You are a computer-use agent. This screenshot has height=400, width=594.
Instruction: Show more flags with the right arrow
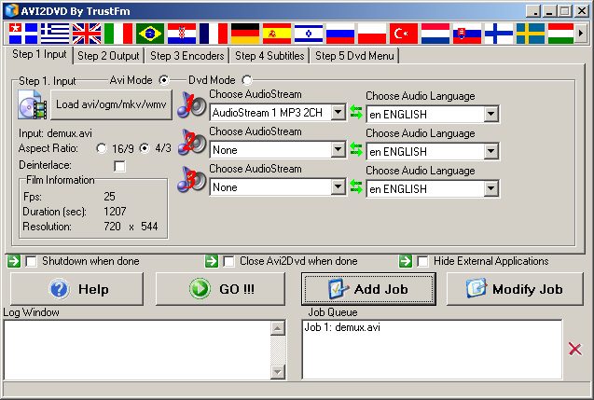pyautogui.click(x=580, y=34)
